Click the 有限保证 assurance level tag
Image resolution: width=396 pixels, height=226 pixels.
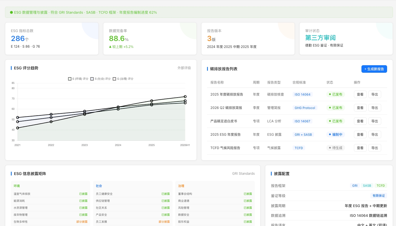click(x=379, y=196)
